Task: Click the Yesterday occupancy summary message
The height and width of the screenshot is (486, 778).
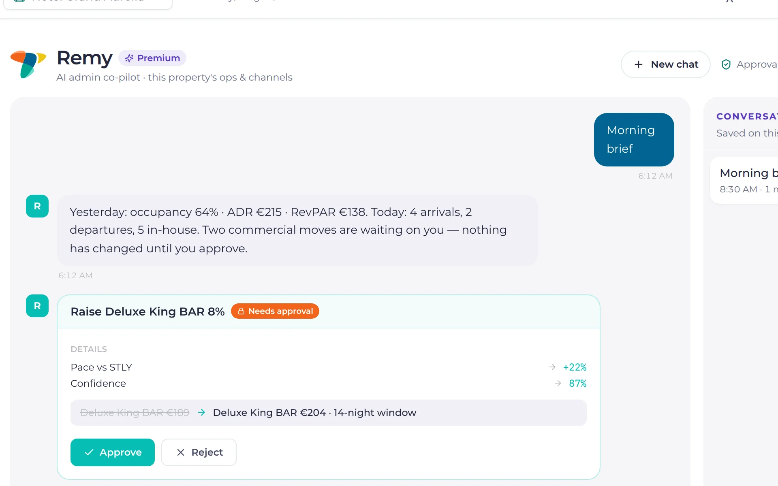Action: point(297,230)
